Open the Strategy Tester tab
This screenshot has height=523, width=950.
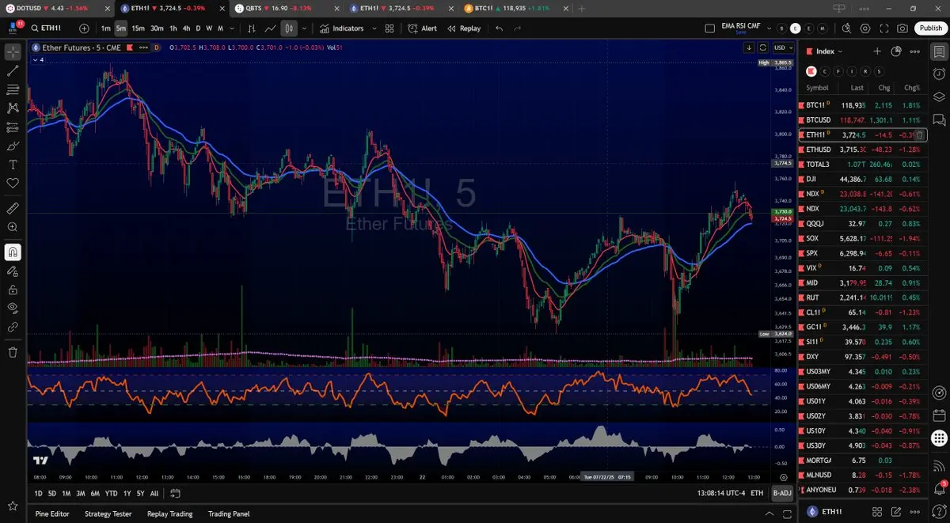pos(108,514)
